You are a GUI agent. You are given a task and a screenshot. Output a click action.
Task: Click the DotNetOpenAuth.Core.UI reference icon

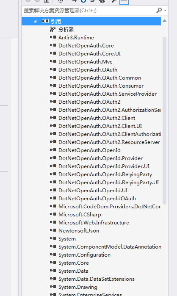click(x=53, y=53)
